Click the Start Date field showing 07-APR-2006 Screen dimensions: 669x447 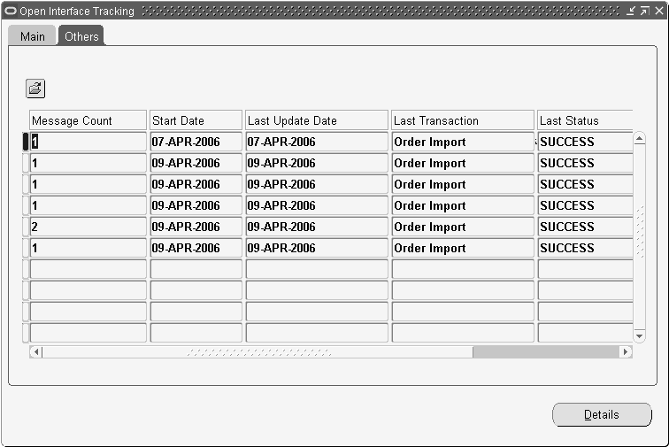click(196, 142)
